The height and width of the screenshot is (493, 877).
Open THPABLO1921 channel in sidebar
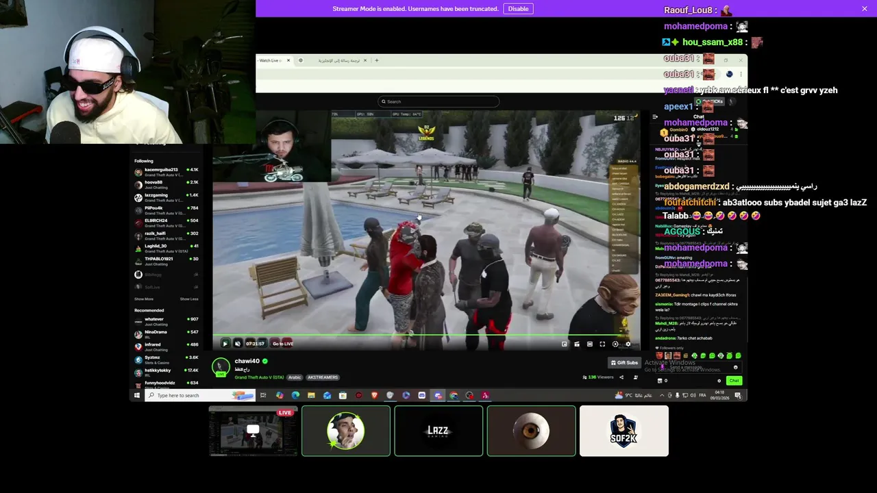(x=166, y=260)
